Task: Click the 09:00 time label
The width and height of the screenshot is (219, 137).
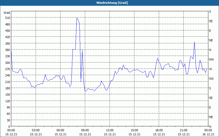Action: [x=85, y=130]
